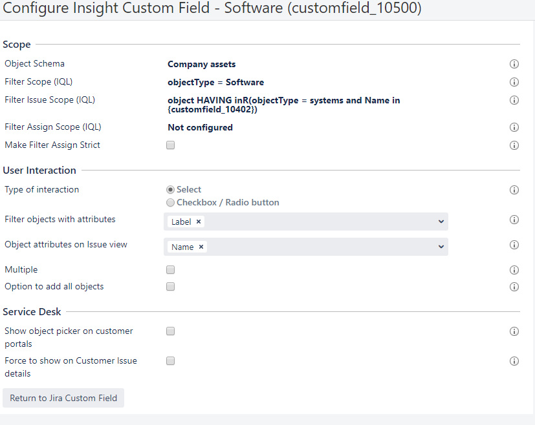Click info icon for Object Schema
The height and width of the screenshot is (425, 535).
[x=514, y=64]
